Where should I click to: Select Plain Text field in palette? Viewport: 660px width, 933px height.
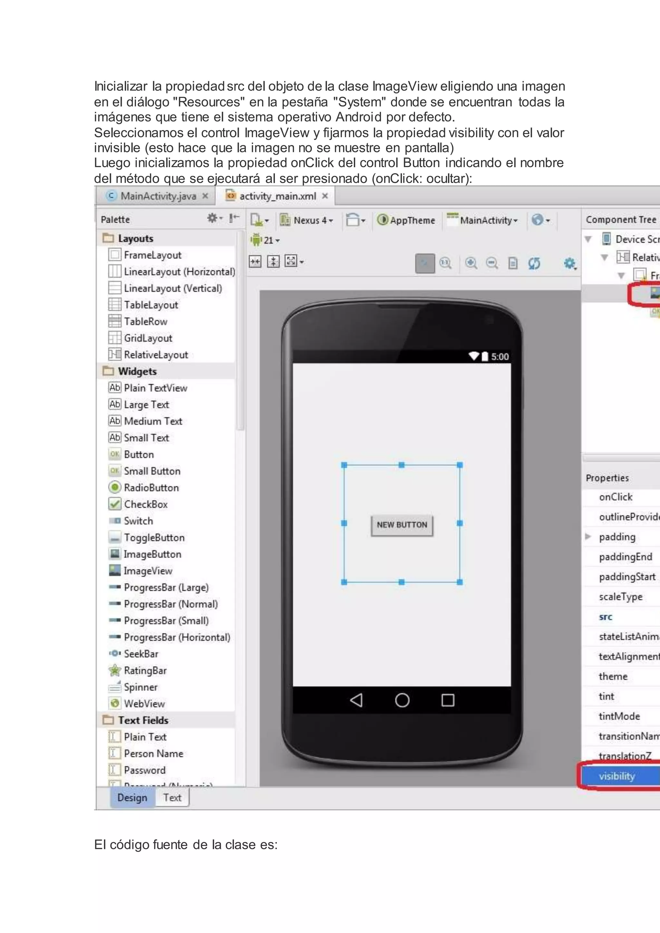[138, 737]
